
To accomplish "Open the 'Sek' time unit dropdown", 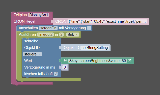I will point(73,35).
